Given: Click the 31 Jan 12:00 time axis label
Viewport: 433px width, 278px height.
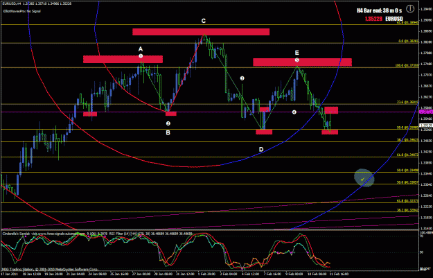Looking at the screenshot, I should pos(186,274).
